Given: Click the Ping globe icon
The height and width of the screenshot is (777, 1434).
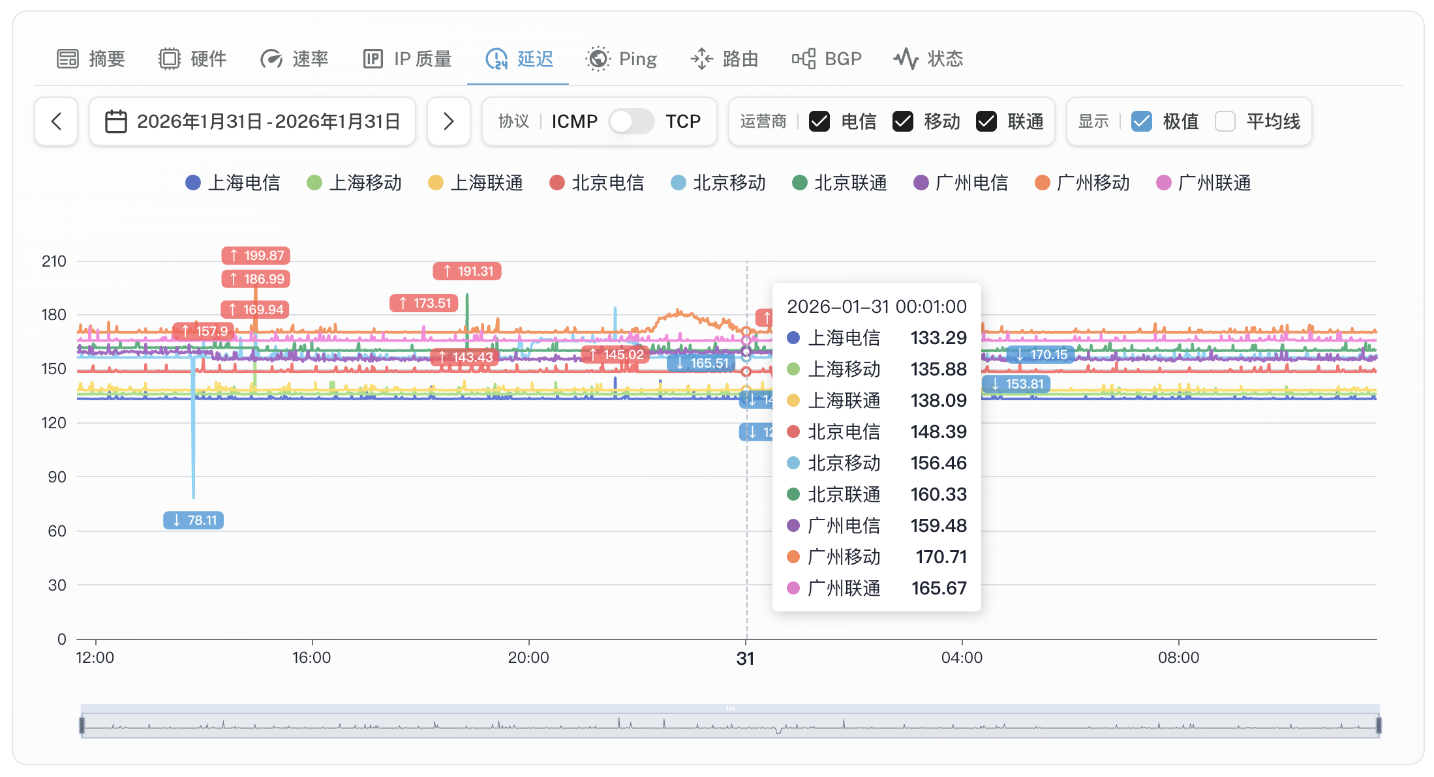Looking at the screenshot, I should 598,59.
